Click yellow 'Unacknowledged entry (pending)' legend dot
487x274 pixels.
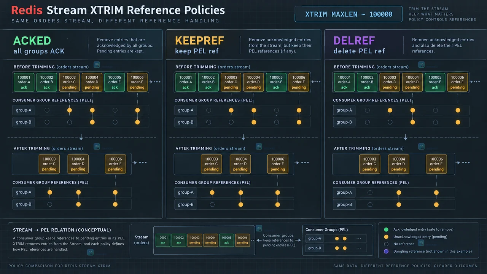click(x=386, y=237)
